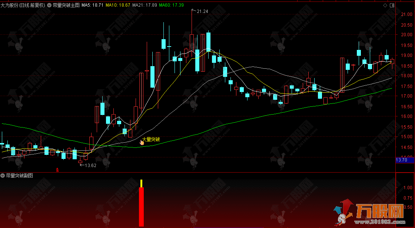Click the 21.24 high price label
Screen dimensions: 415x228
click(x=202, y=11)
